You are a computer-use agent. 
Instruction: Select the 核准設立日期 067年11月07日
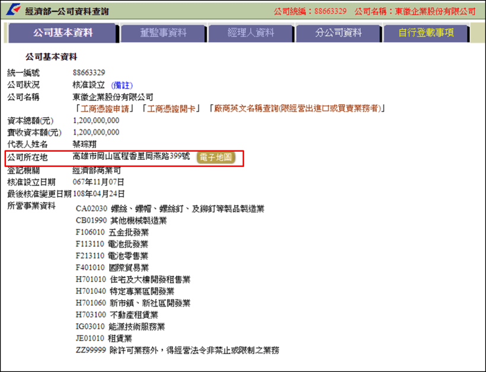(98, 182)
